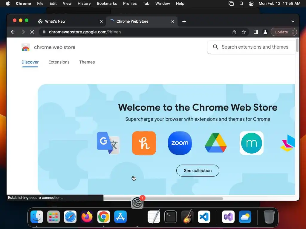Open the Discover tab
This screenshot has width=306, height=229.
[30, 62]
